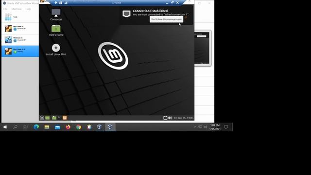
Task: Open the Windows Start button
Action: [x=5, y=127]
